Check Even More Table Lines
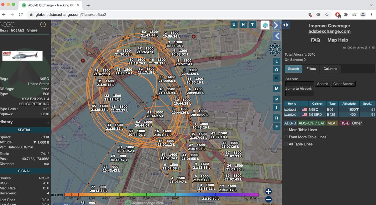Image resolution: width=376 pixels, height=205 pixels. tap(286, 137)
